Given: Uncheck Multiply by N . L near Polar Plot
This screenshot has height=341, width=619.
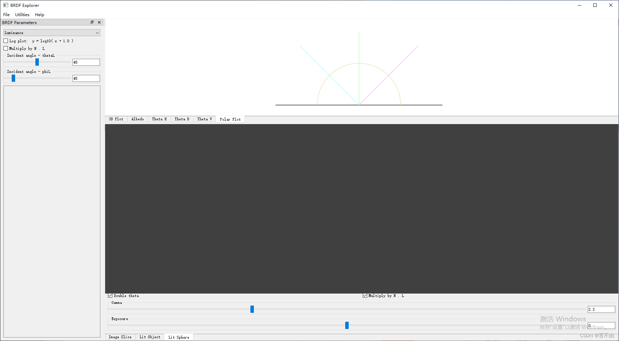Looking at the screenshot, I should click(365, 295).
